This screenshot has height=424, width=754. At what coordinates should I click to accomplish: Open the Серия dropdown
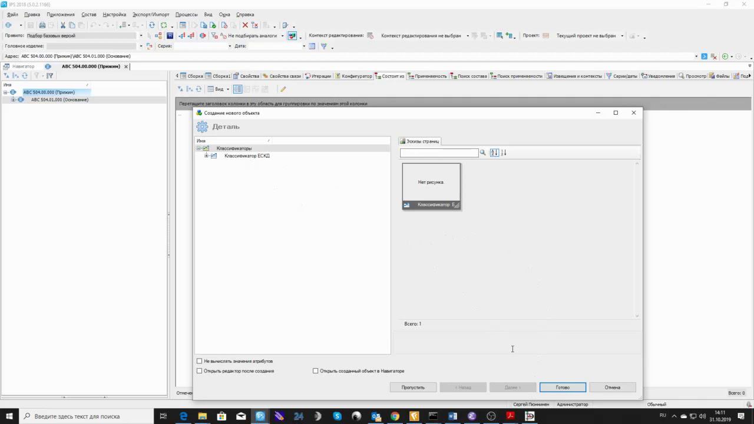click(230, 46)
